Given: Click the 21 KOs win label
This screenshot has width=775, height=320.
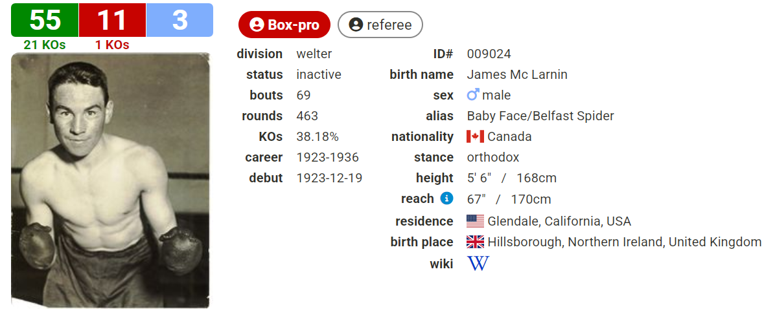Looking at the screenshot, I should pyautogui.click(x=45, y=45).
